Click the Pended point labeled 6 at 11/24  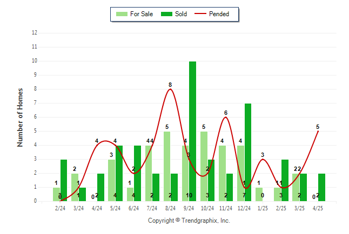pos(226,117)
